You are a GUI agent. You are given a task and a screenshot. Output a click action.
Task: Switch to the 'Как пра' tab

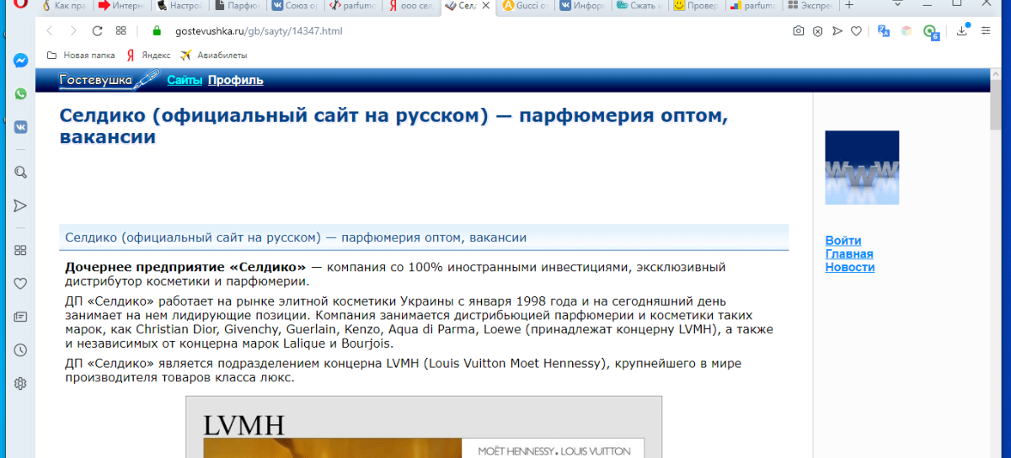(63, 5)
